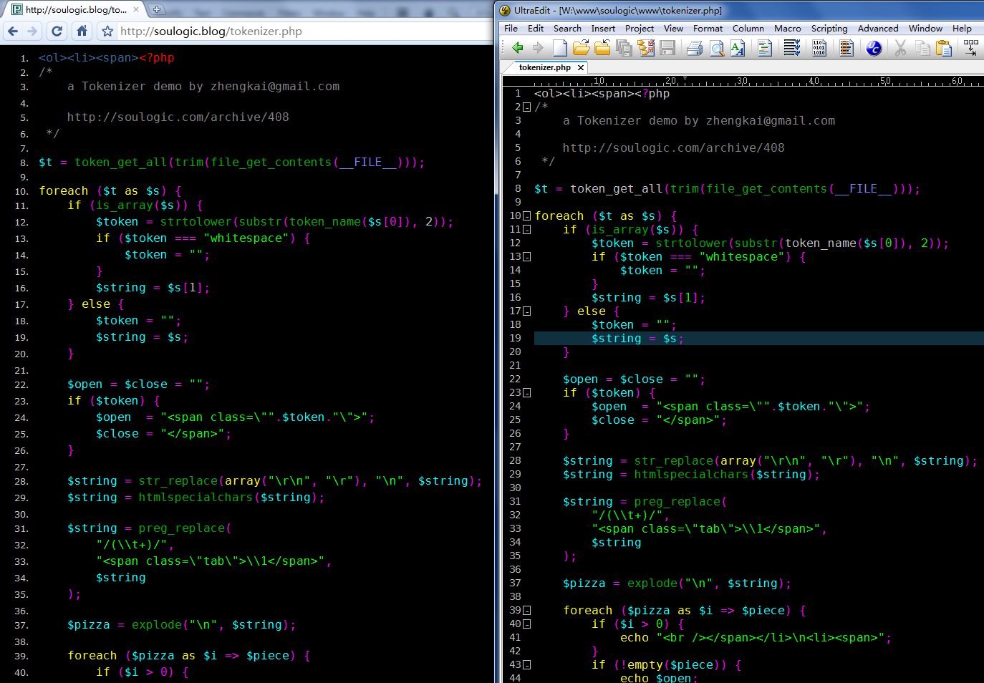Click the Open File folder icon
This screenshot has height=683, width=984.
[581, 48]
